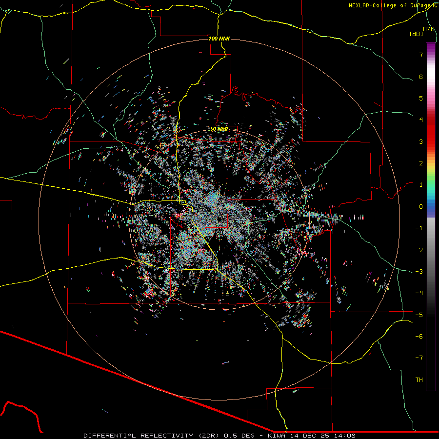The height and width of the screenshot is (439, 439).
Task: Click the 14:08 timestamp in caption
Action: click(346, 436)
